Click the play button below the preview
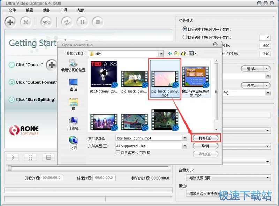The image size is (279, 206). [x=13, y=157]
